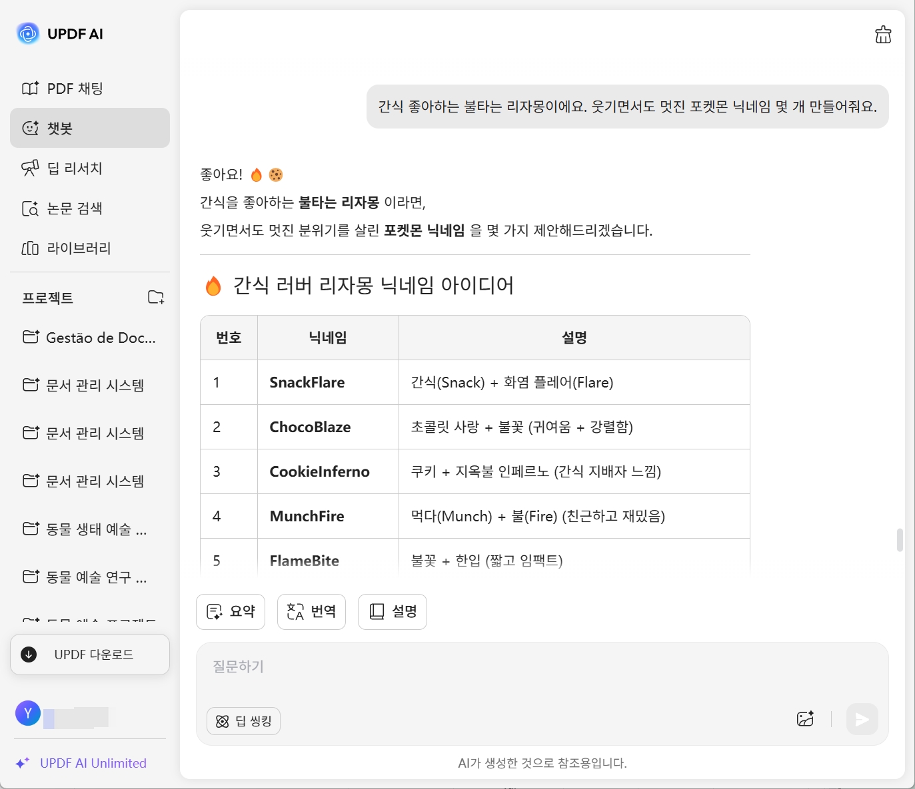Open the 딥 리서치 section

click(x=75, y=168)
